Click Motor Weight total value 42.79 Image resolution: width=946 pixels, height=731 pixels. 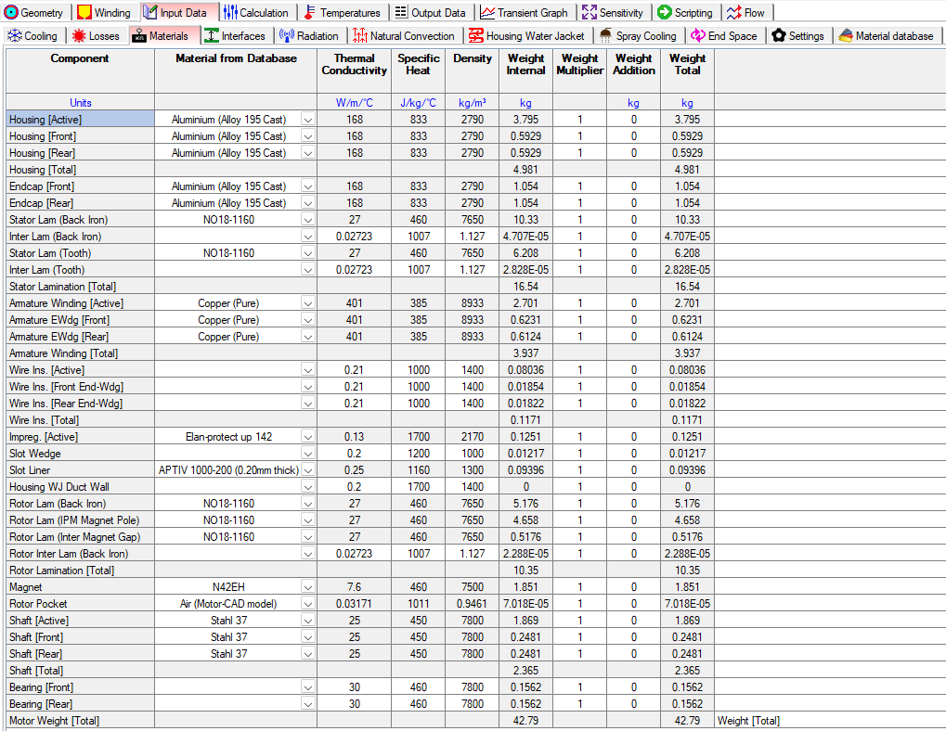[x=687, y=721]
